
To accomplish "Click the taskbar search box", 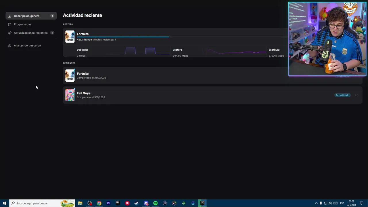I will tap(42, 203).
